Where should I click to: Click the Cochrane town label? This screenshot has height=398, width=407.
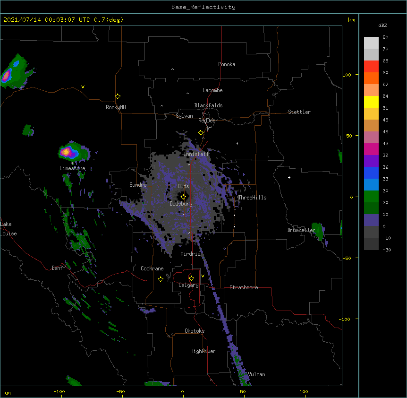tap(152, 268)
